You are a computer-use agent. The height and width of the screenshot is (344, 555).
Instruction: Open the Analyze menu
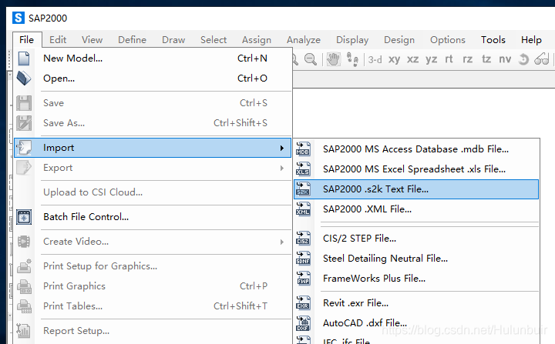click(304, 40)
